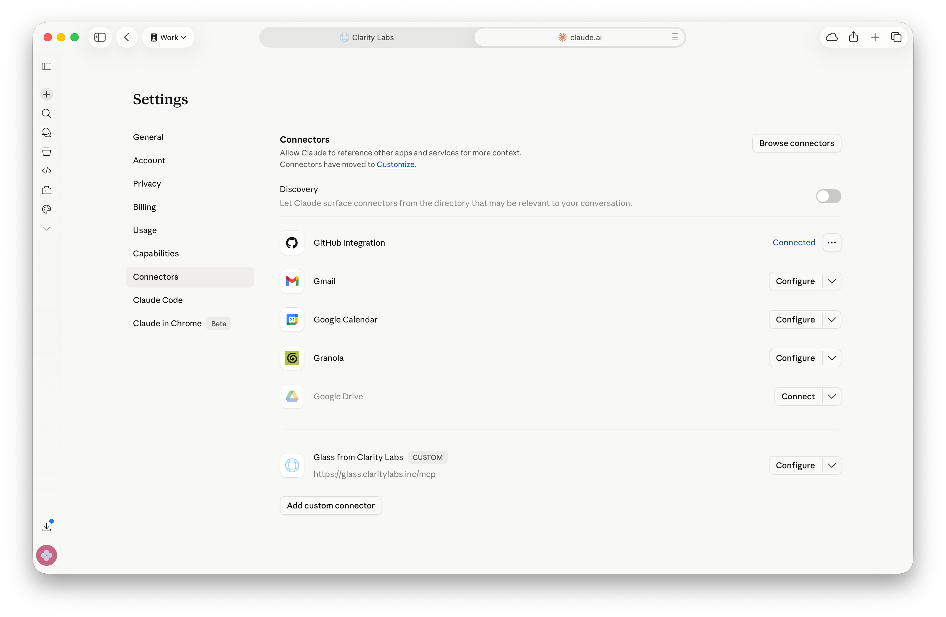Viewport: 946px width, 617px height.
Task: Open Privacy settings
Action: (190, 184)
